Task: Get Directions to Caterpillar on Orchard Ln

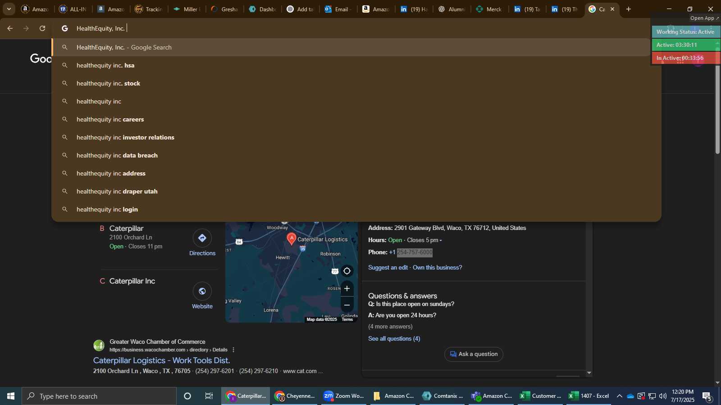Action: tap(202, 243)
